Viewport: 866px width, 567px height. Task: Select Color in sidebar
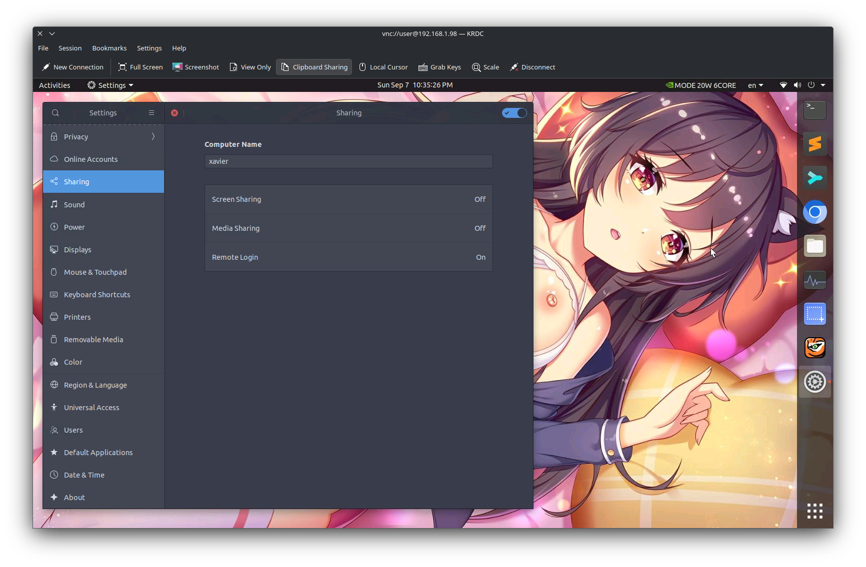pyautogui.click(x=103, y=362)
